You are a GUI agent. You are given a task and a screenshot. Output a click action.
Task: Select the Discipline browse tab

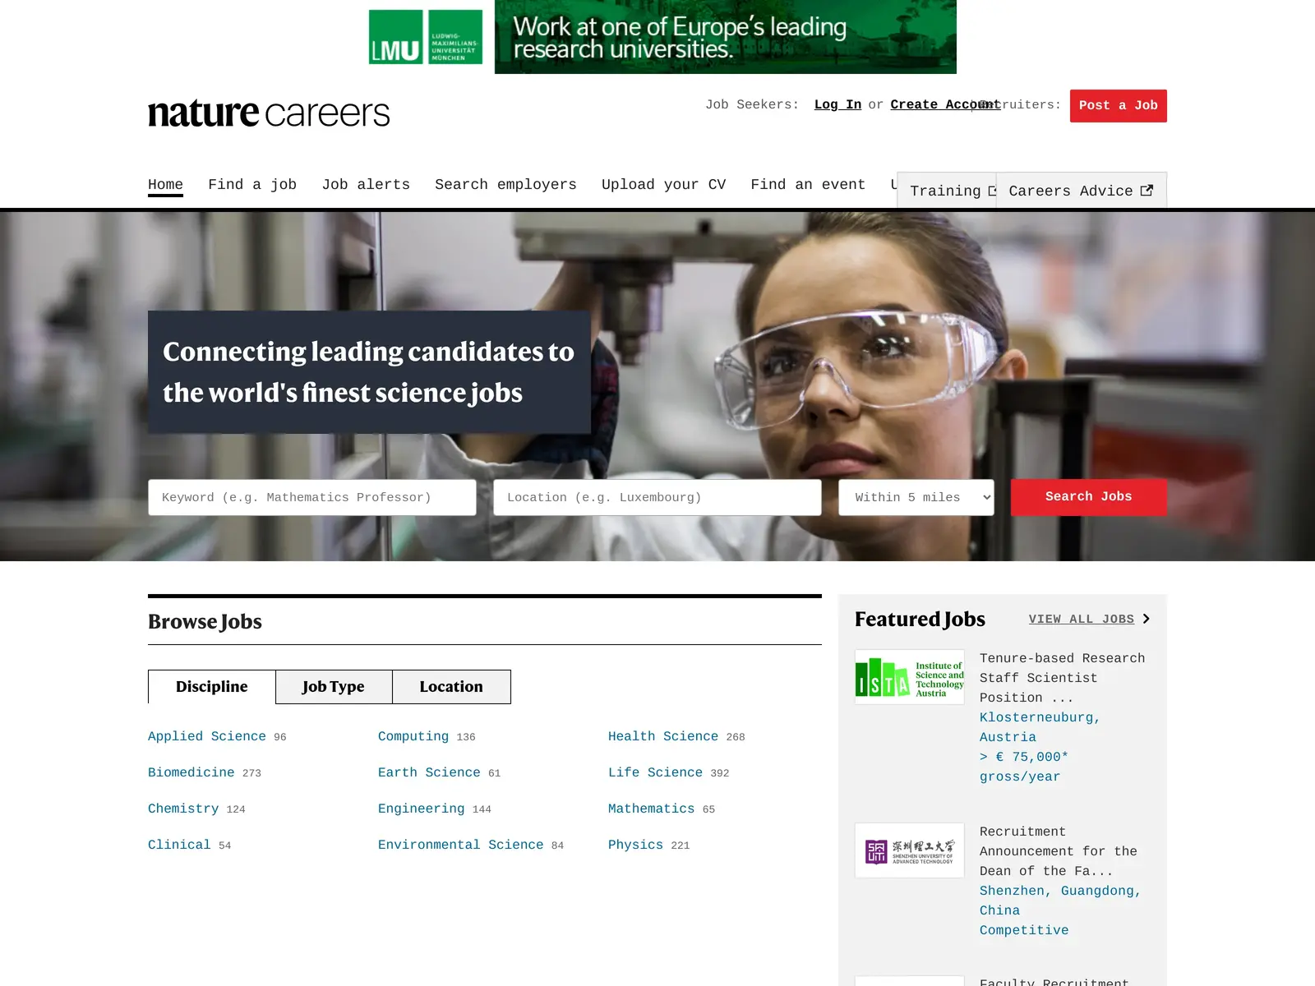[x=212, y=687]
